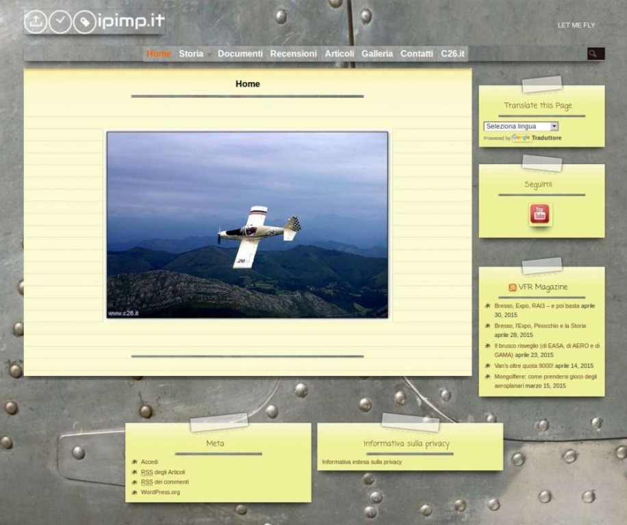The height and width of the screenshot is (525, 627).
Task: Click the airplane photo in Home post
Action: 247,225
